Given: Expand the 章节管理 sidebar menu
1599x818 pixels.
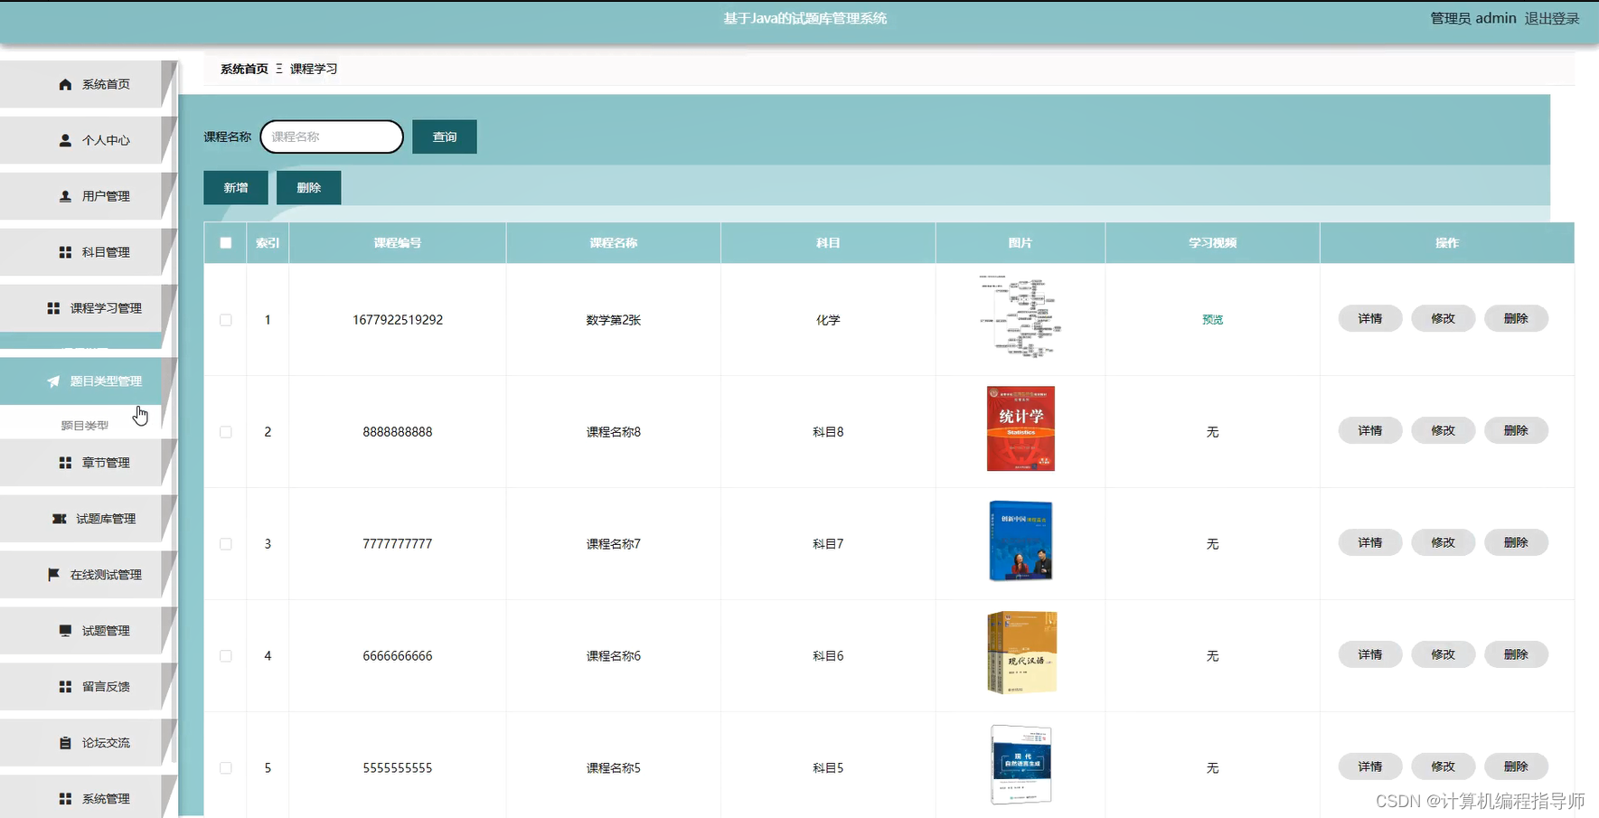Looking at the screenshot, I should click(x=88, y=463).
